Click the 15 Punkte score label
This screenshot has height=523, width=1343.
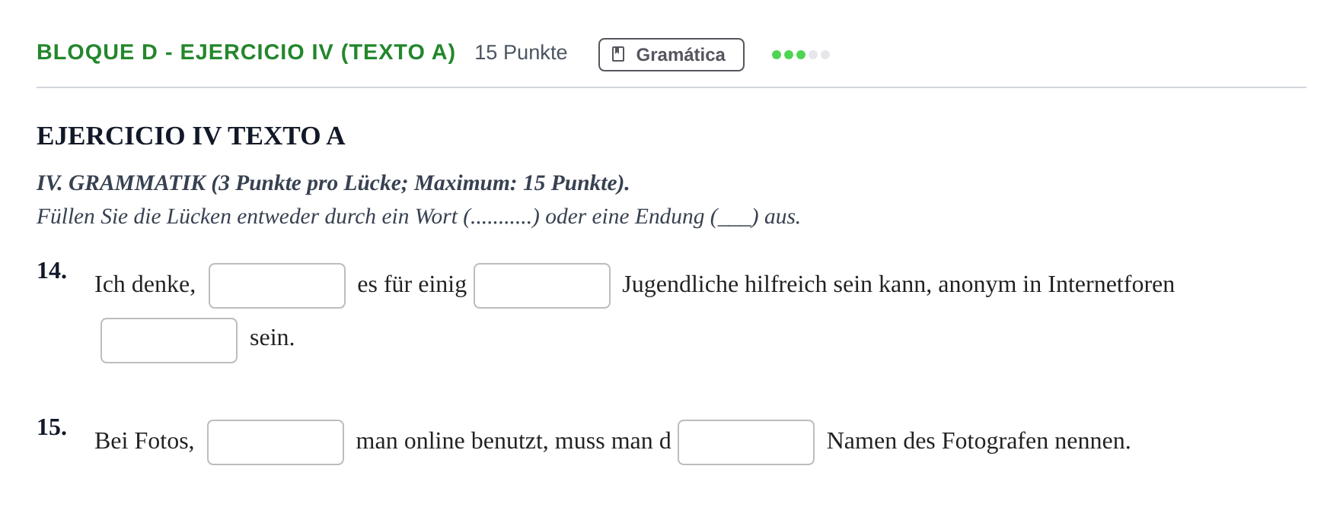pyautogui.click(x=521, y=52)
